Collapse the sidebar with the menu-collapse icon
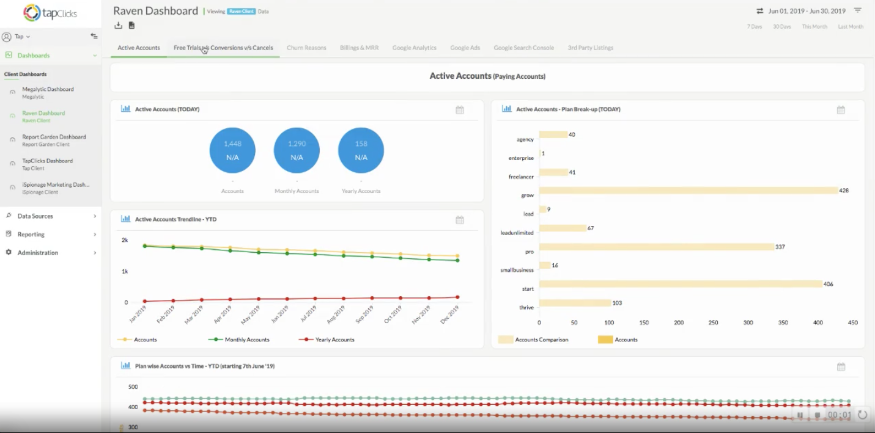This screenshot has width=875, height=433. coord(94,36)
